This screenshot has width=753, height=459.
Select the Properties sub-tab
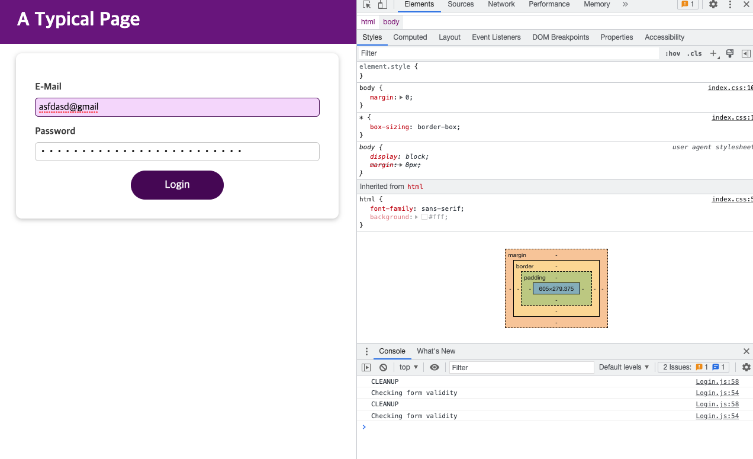616,37
